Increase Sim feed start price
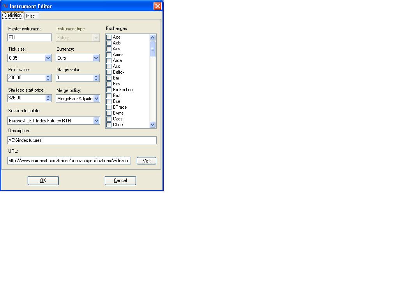The height and width of the screenshot is (295, 399). click(48, 97)
